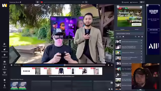This screenshot has height=91, width=161.
Task: Click the zoom in magnifier icon
Action: pos(112,89)
